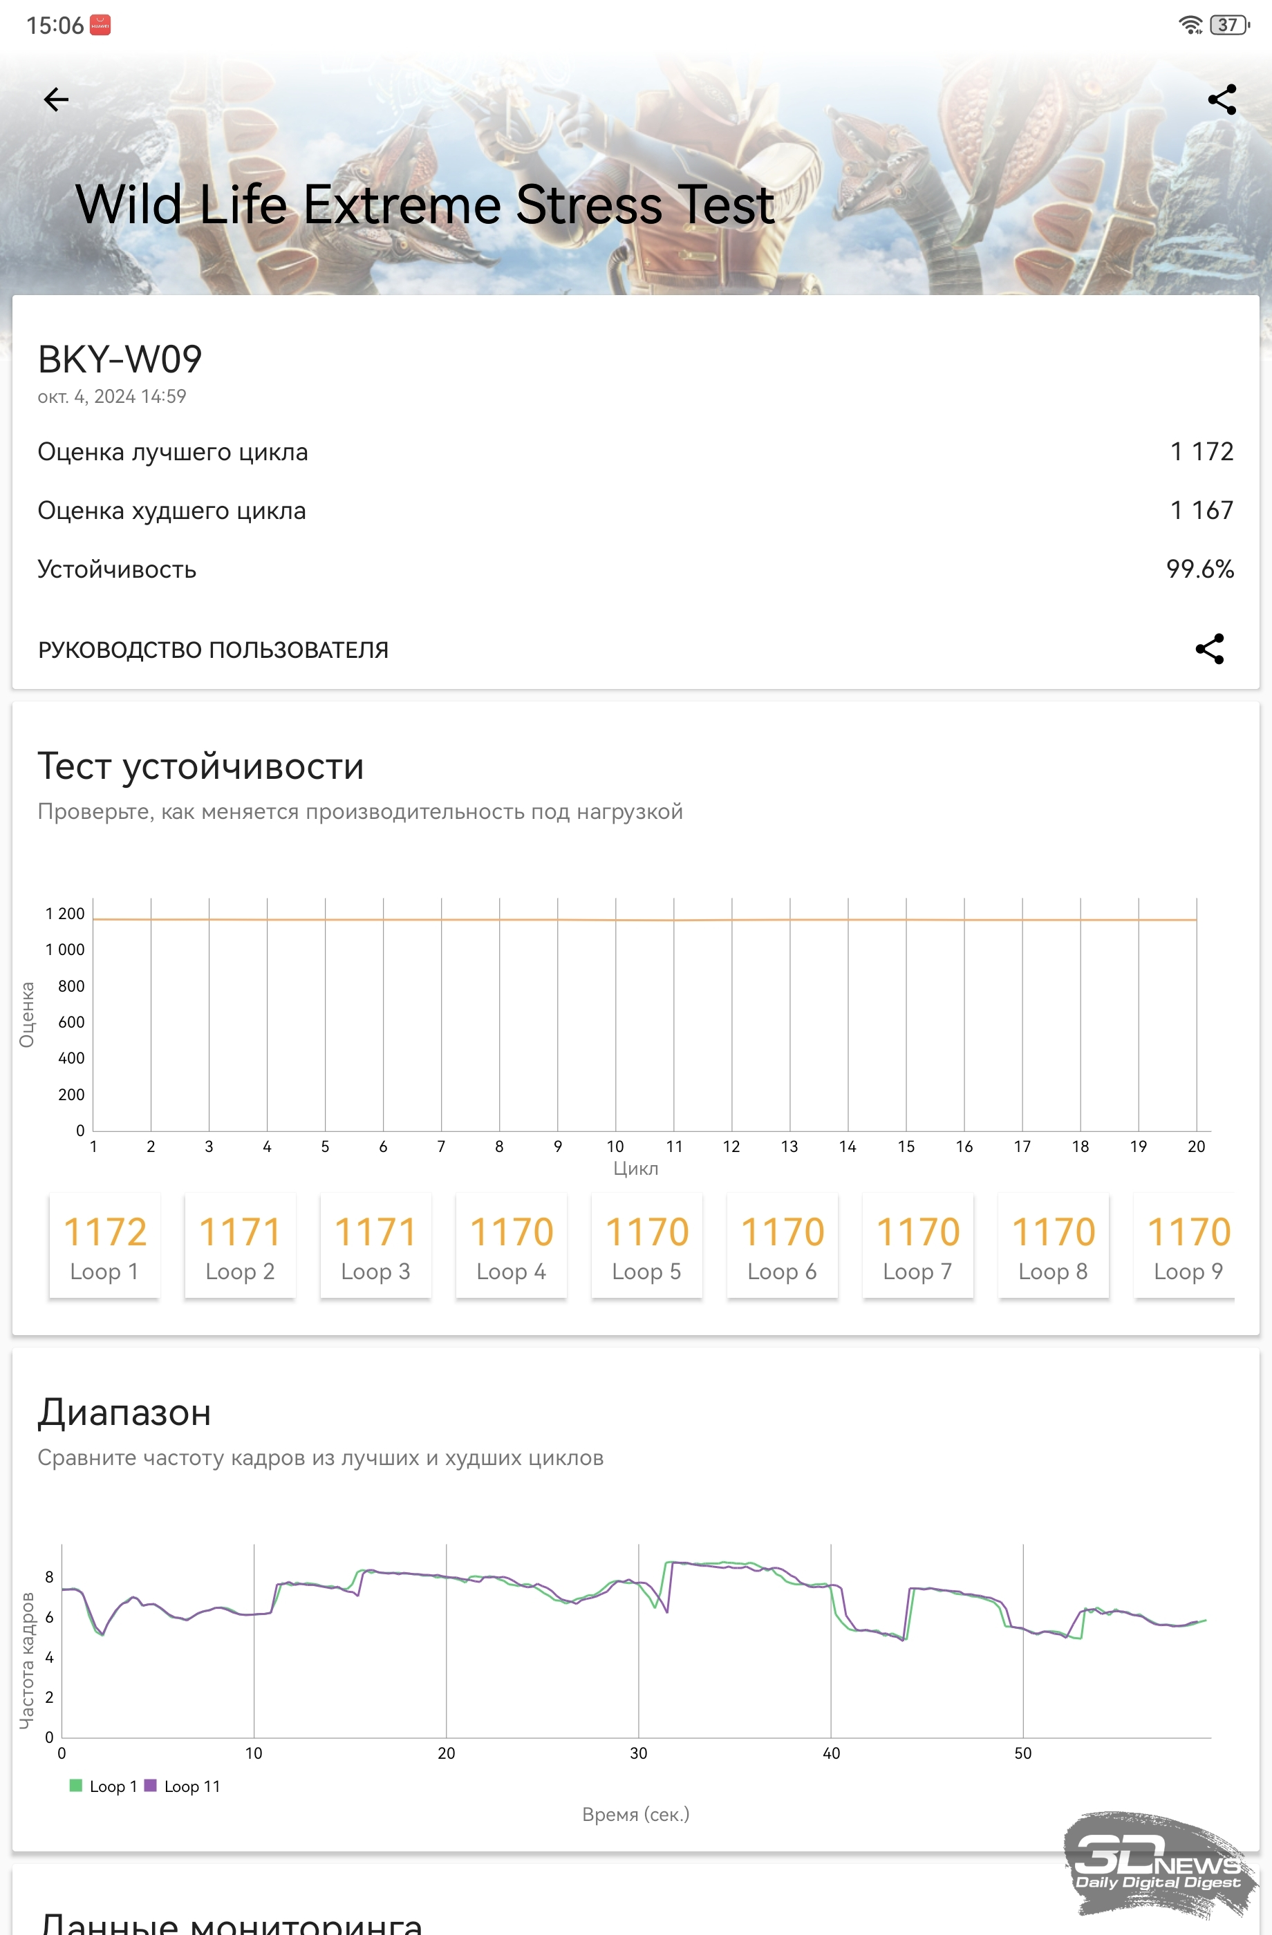Tap the battery indicator showing 37
This screenshot has height=1935, width=1272.
[x=1230, y=25]
